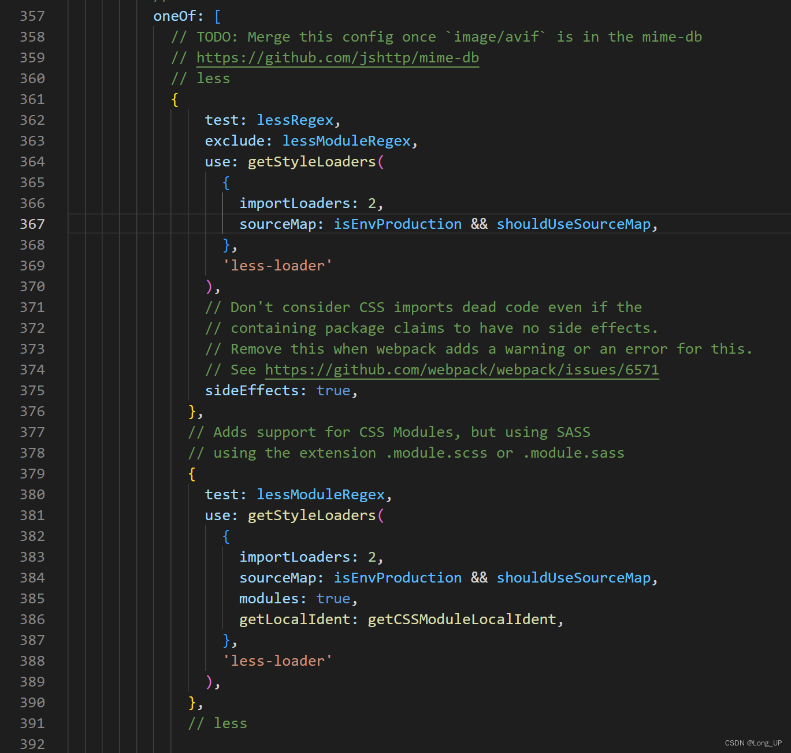This screenshot has height=753, width=791.
Task: Click importLoaders on line 366
Action: click(295, 203)
